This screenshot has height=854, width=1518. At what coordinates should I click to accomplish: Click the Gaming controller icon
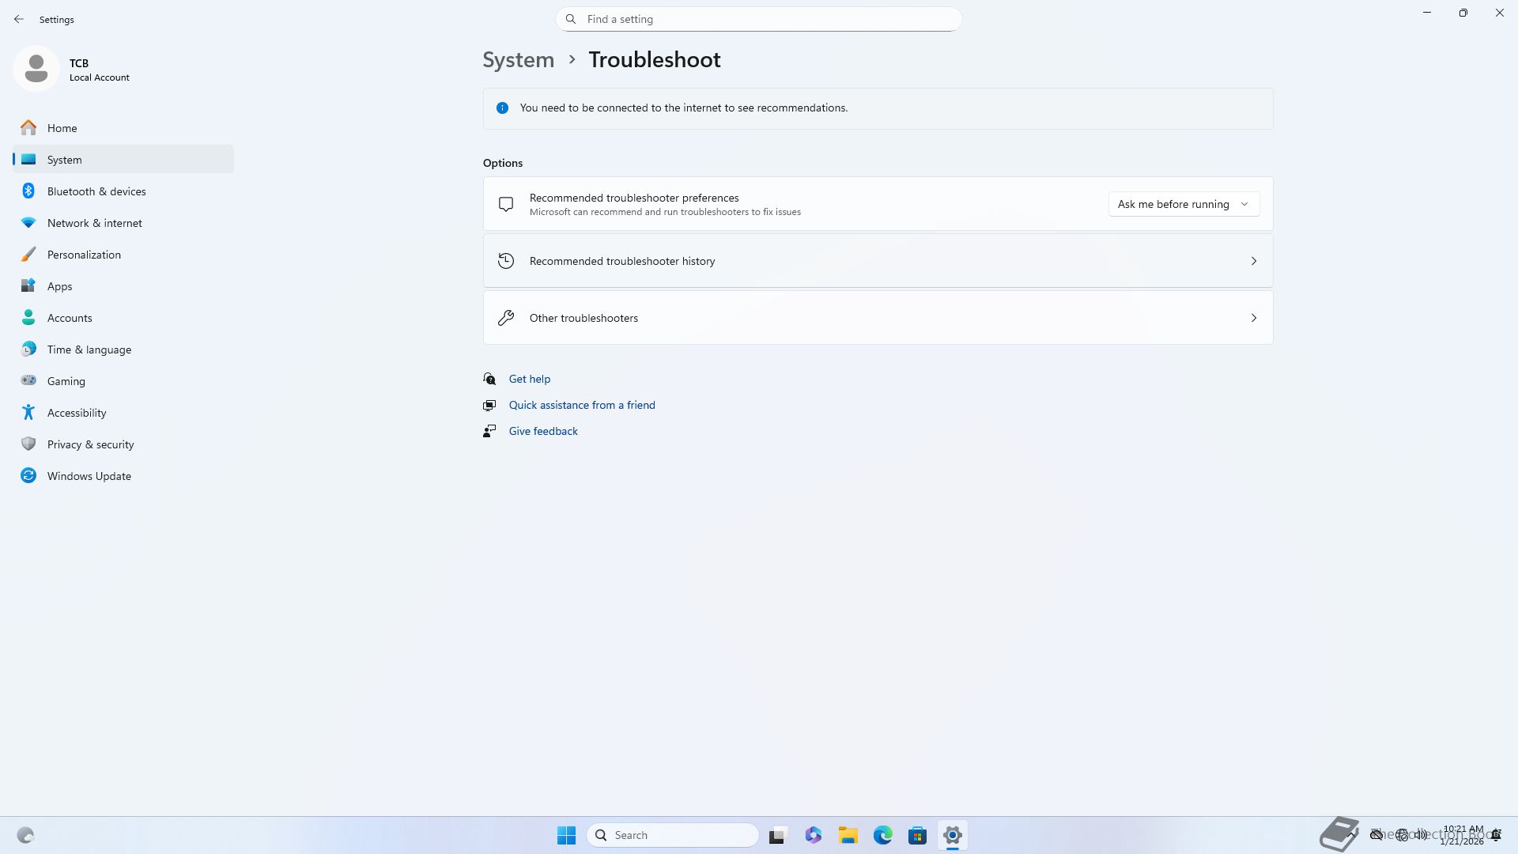coord(28,381)
